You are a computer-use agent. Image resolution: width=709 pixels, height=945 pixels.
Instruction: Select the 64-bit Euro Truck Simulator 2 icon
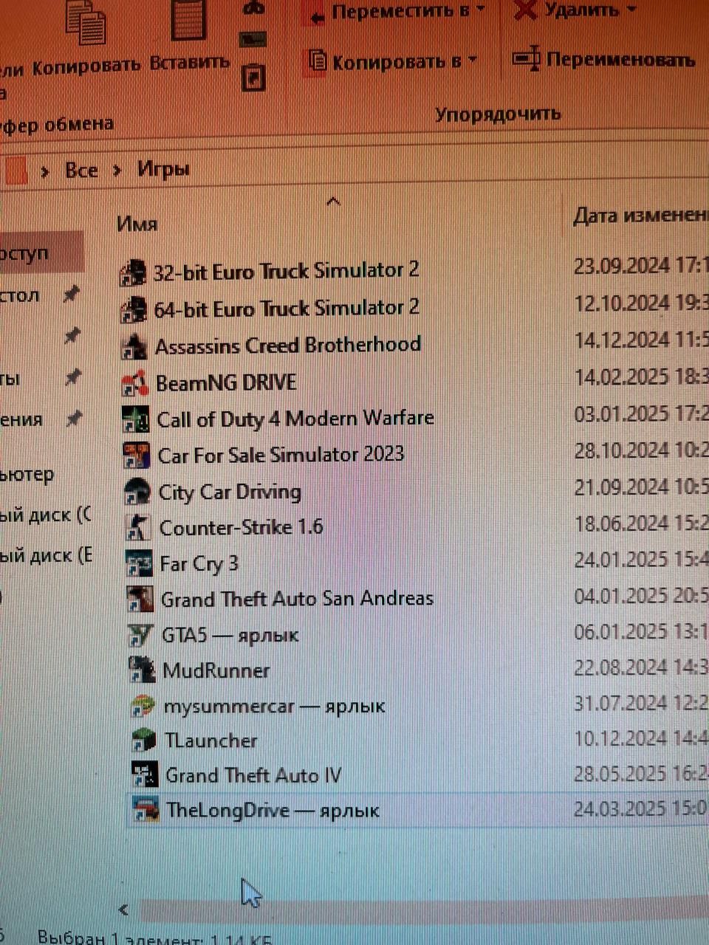click(134, 309)
